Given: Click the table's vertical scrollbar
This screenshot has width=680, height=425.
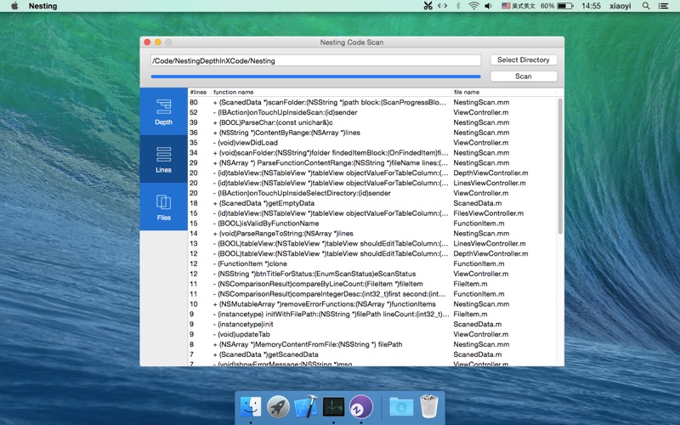Looking at the screenshot, I should [x=560, y=167].
